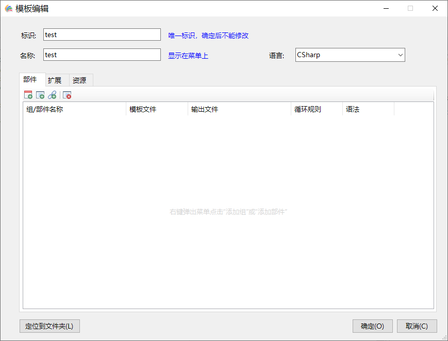Click the delete item icon with red X
448x341 pixels.
coord(67,95)
